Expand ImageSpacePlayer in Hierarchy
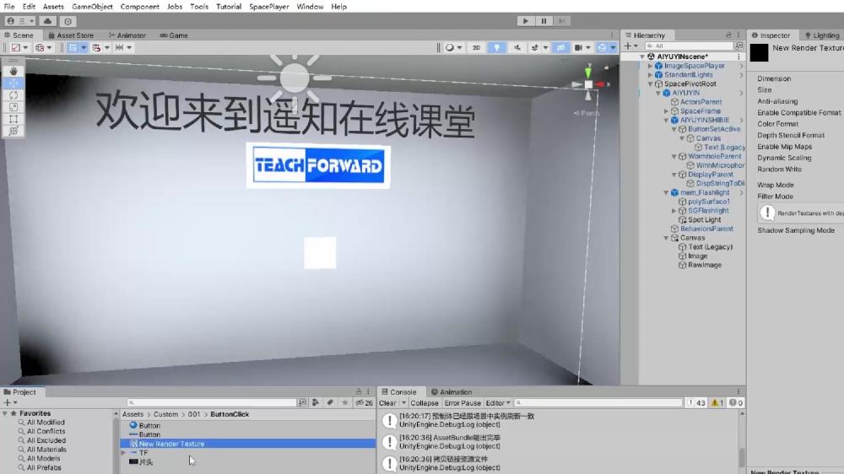Viewport: 844px width, 474px height. (650, 66)
